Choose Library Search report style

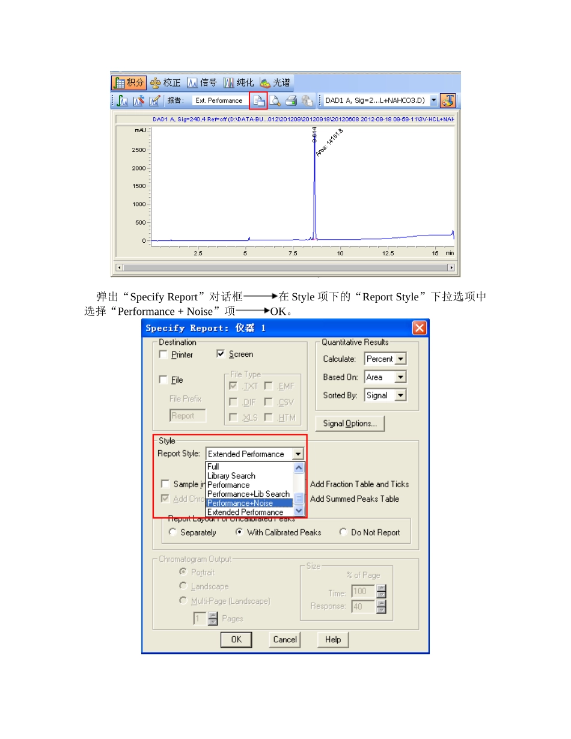point(249,475)
